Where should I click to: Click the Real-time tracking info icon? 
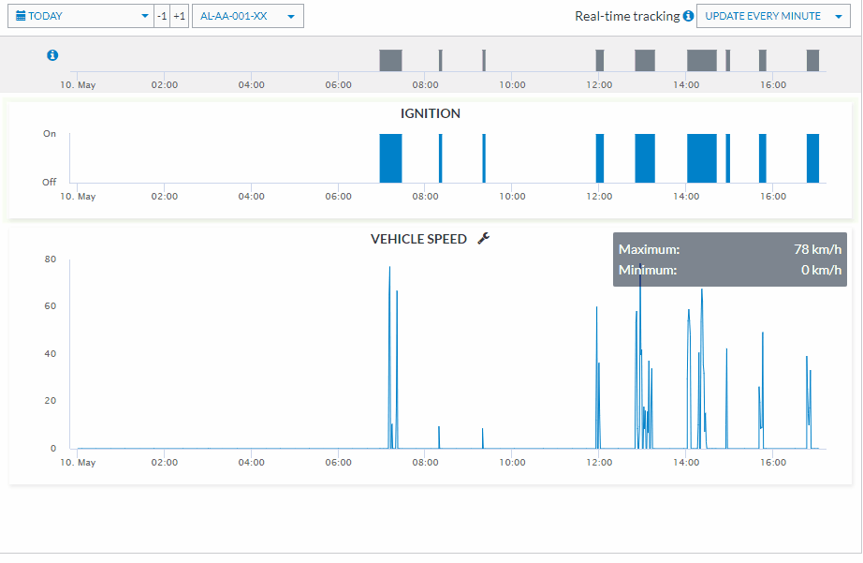[x=688, y=16]
